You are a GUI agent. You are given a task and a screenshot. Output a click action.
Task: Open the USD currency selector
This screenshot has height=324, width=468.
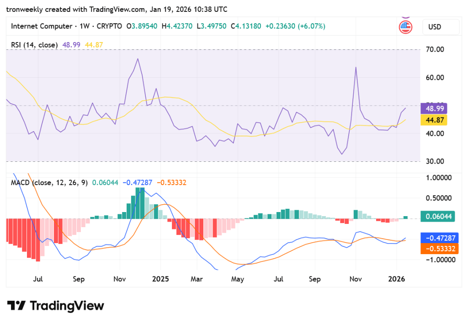(x=441, y=27)
